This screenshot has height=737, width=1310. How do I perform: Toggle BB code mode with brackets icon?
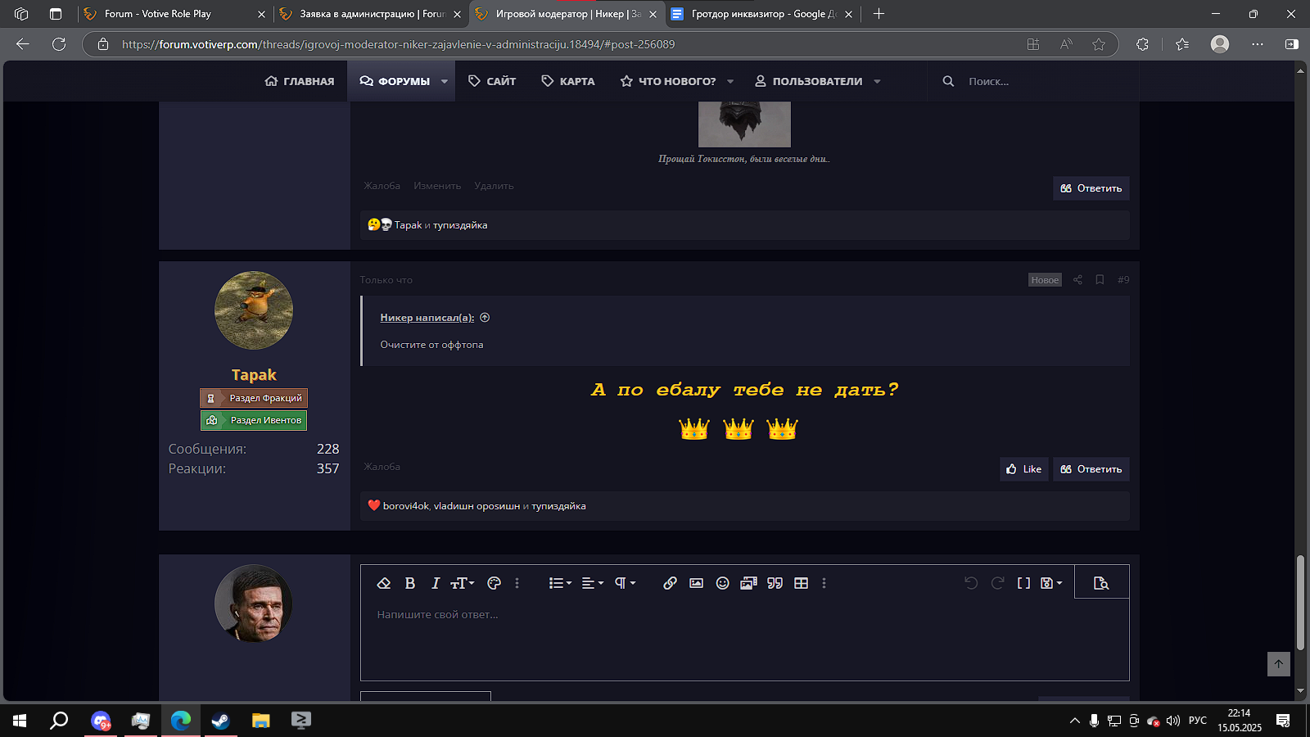1023,583
